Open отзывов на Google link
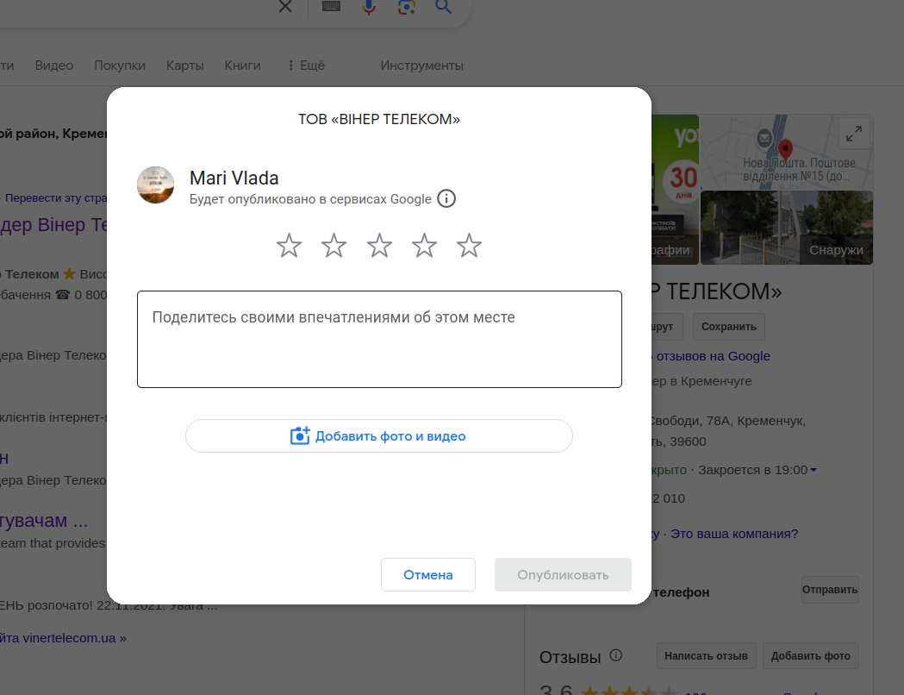904x695 pixels. pyautogui.click(x=712, y=356)
